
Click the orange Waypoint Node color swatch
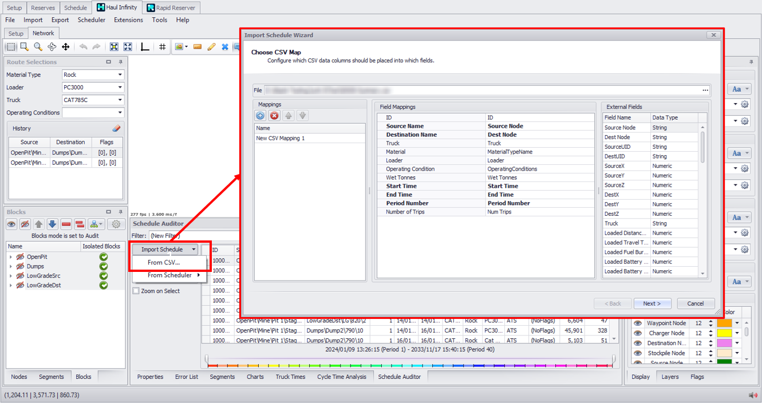pyautogui.click(x=724, y=323)
